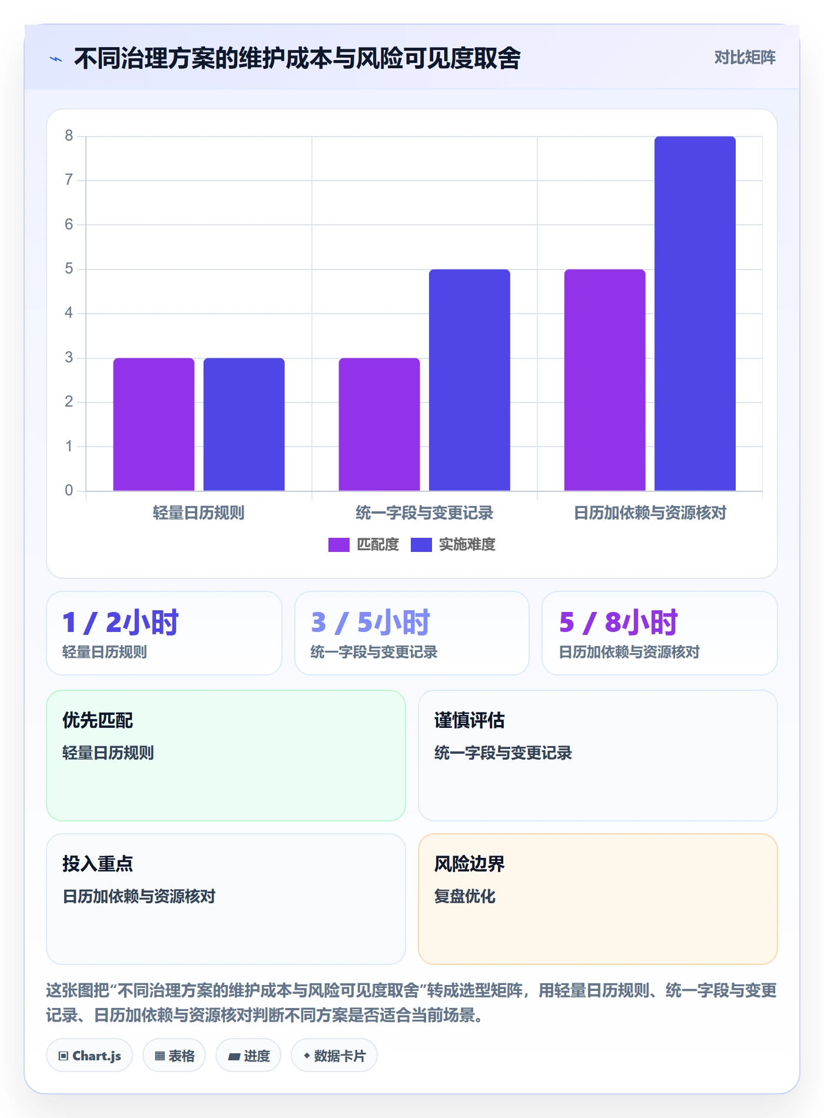This screenshot has width=824, height=1118.
Task: Select the 对比矩阵 label in the header
Action: click(x=745, y=58)
